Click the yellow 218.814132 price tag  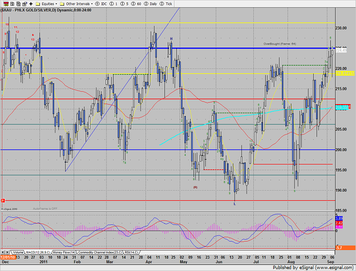(x=345, y=73)
